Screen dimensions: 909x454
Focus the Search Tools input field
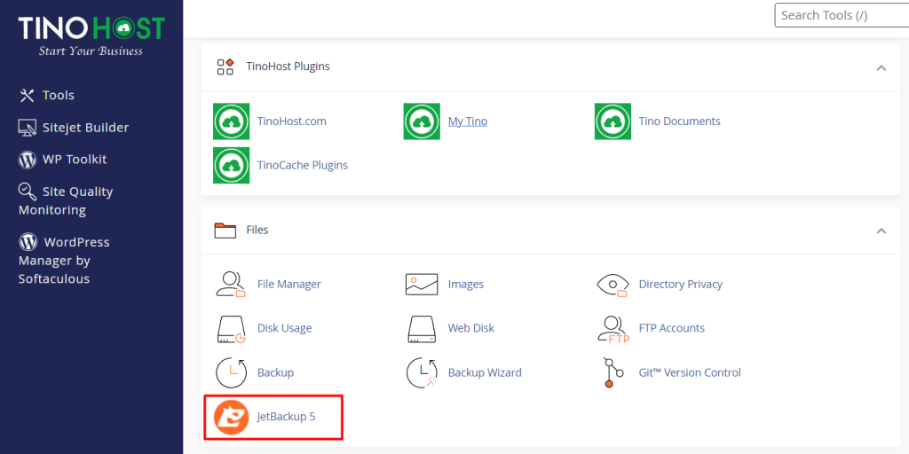tap(842, 15)
